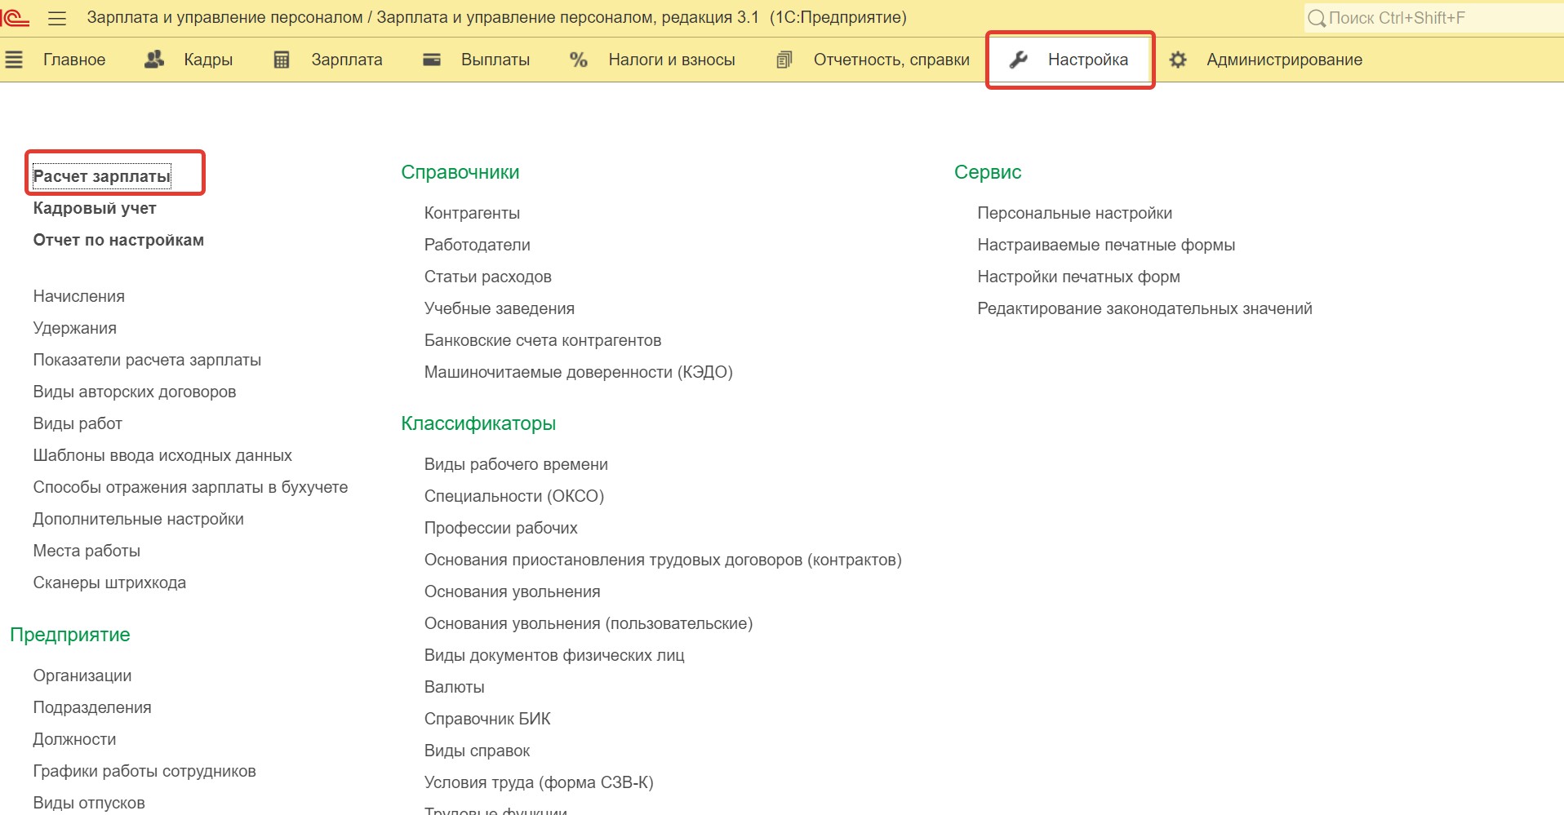
Task: Open Виды рабочего времени classifier
Action: pos(516,464)
